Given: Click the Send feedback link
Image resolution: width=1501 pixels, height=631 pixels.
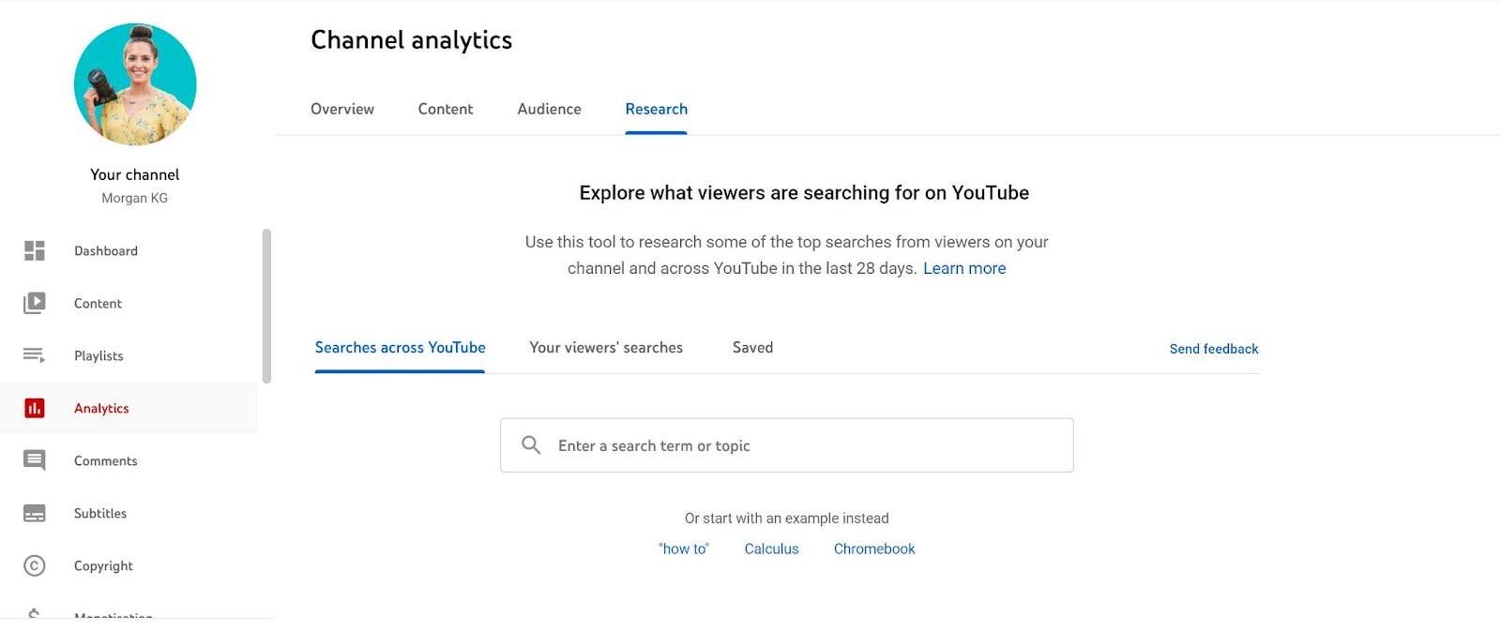Looking at the screenshot, I should 1214,349.
